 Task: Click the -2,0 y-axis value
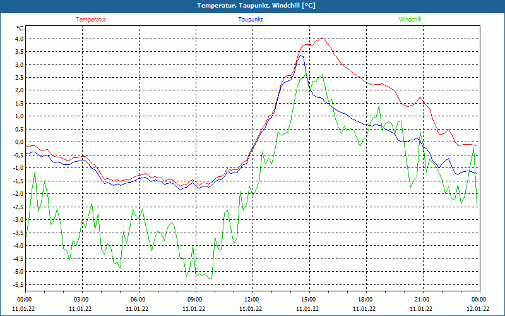point(18,194)
